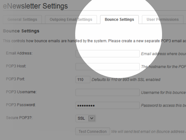Focus the Email Address input field
This screenshot has width=186, height=140.
[x=107, y=54]
